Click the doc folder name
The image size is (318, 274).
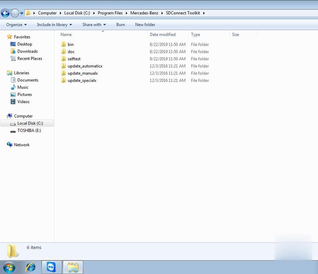click(71, 52)
